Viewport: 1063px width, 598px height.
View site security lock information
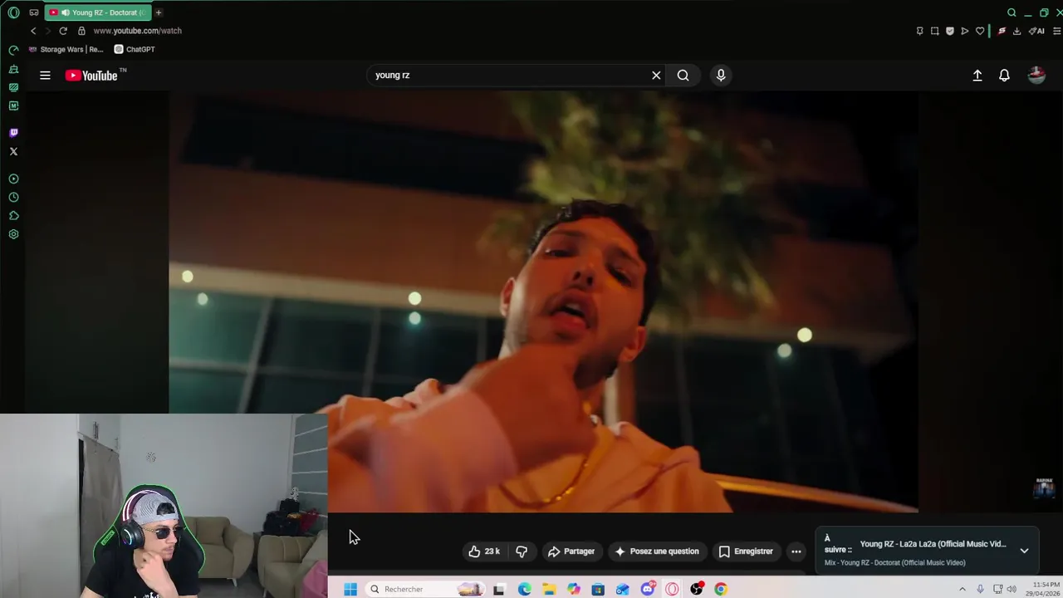[81, 31]
